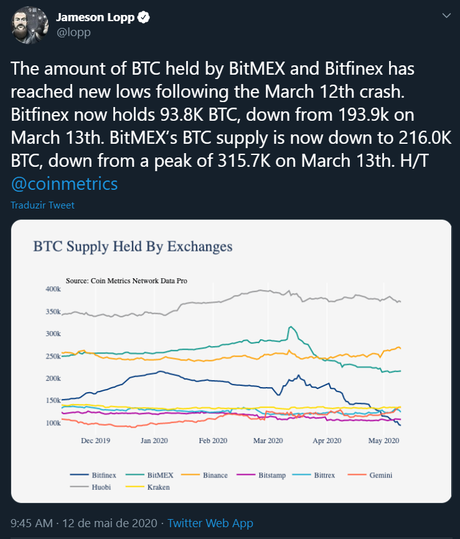Open the @lopp handle

tap(75, 32)
